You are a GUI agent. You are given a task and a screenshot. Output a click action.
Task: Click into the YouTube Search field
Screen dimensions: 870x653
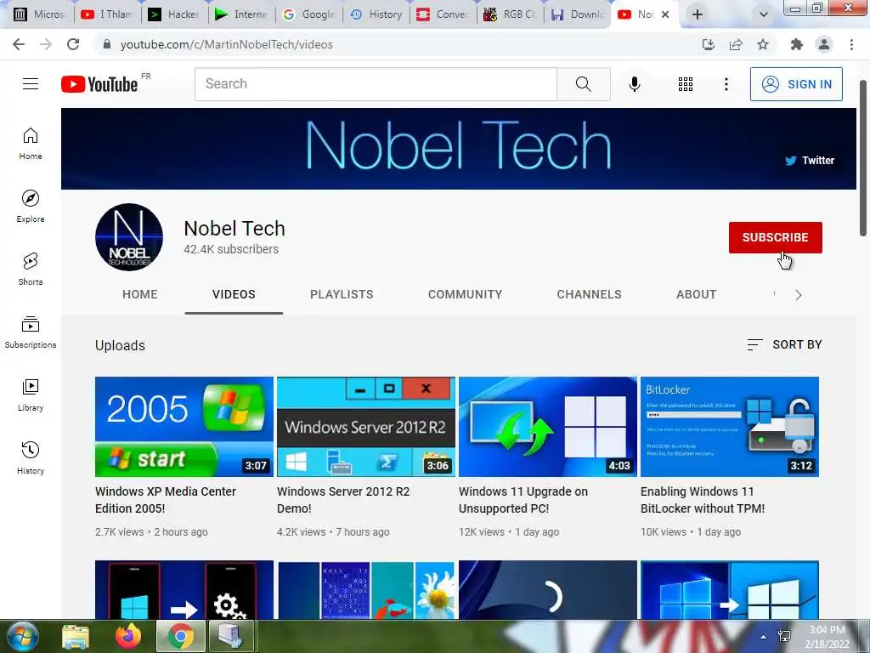[376, 84]
